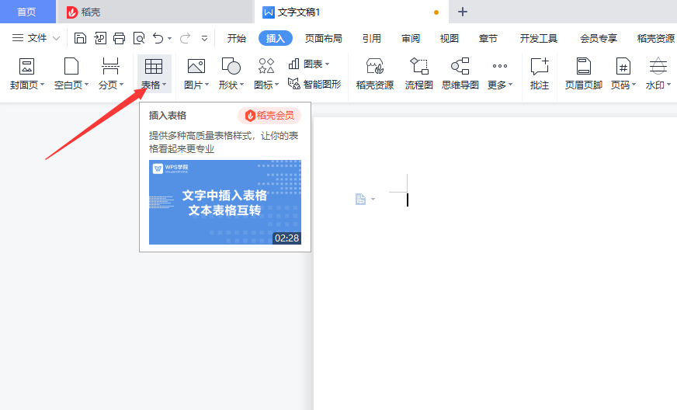
Task: Click the Redo arrow icon
Action: point(185,38)
